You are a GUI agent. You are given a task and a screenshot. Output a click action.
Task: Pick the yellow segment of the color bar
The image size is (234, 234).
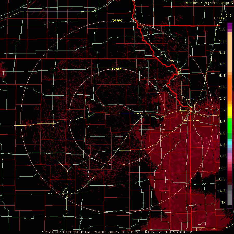[230, 111]
